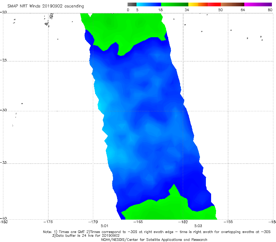Click the longitude label '-170'
276x242 pixels.
pyautogui.click(x=93, y=222)
